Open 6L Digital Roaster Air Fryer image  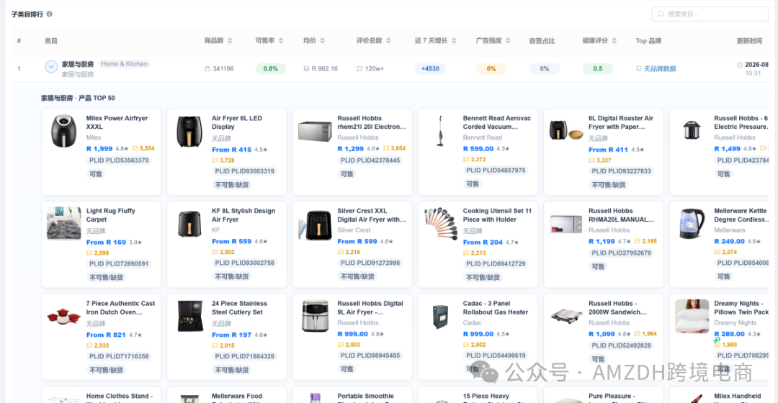(566, 131)
